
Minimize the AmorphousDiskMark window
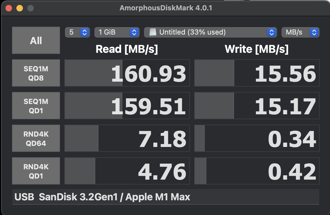[x=20, y=8]
